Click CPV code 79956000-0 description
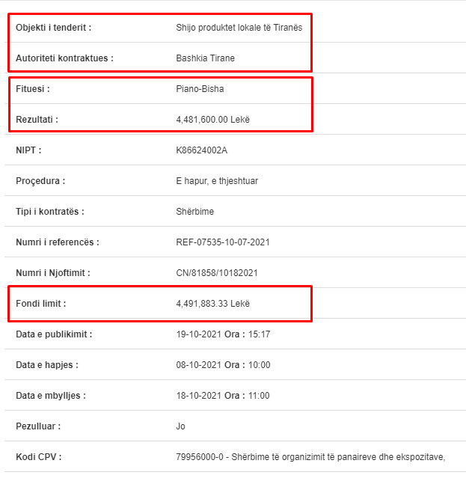466x487 pixels. tap(310, 457)
